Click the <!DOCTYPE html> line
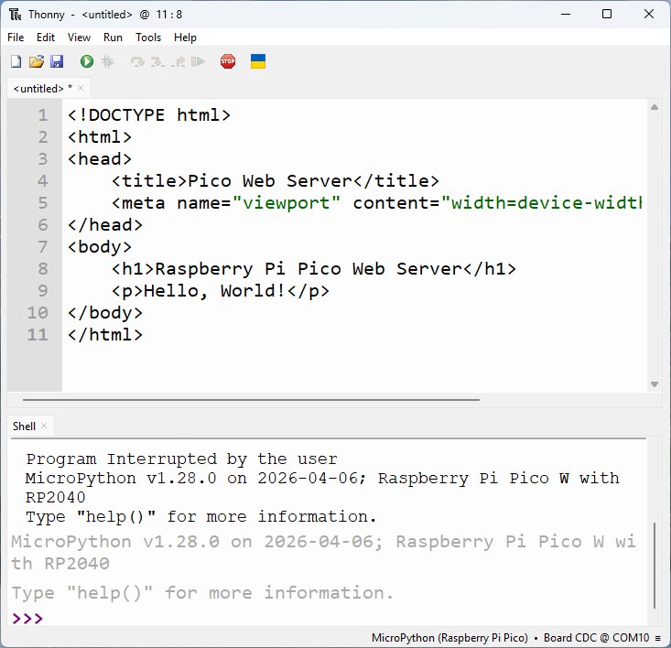The image size is (671, 648). (x=149, y=115)
